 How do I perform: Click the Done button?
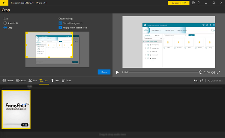pyautogui.click(x=104, y=72)
